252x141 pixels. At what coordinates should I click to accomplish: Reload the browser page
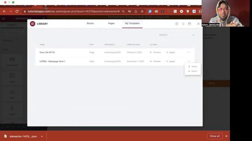tap(17, 11)
